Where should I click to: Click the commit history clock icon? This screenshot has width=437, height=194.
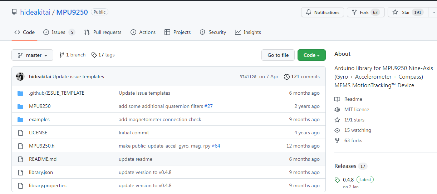pyautogui.click(x=286, y=77)
